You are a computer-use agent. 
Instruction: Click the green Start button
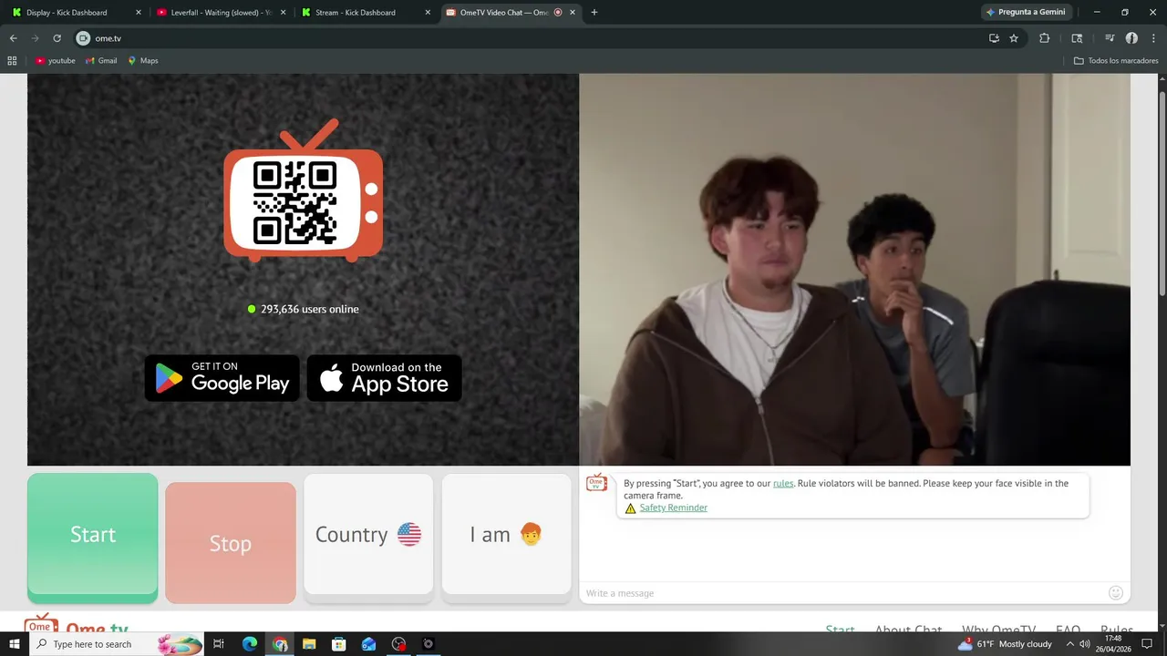[x=92, y=538]
